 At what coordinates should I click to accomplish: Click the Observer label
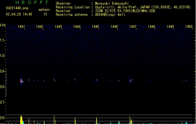[63, 3]
